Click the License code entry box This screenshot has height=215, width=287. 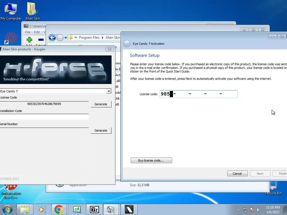[199, 94]
